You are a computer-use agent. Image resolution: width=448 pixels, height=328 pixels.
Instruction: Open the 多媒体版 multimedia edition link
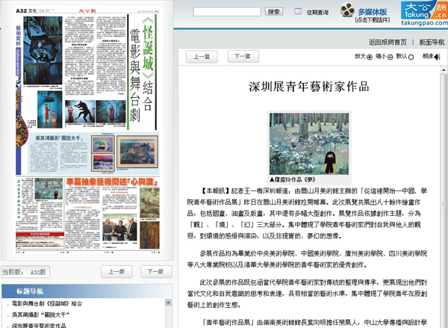pyautogui.click(x=373, y=12)
